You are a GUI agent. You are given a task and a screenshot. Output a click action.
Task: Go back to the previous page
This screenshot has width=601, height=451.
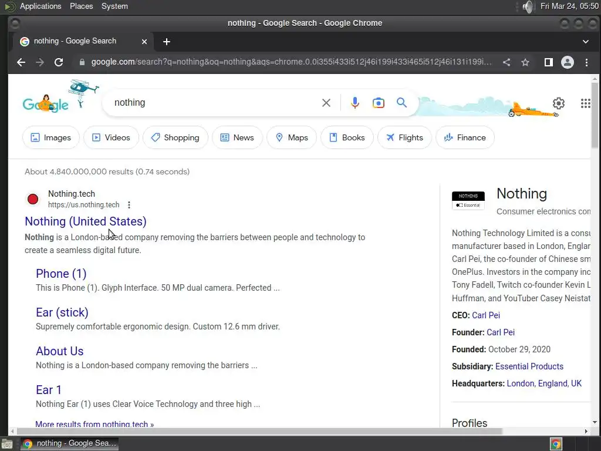point(21,62)
